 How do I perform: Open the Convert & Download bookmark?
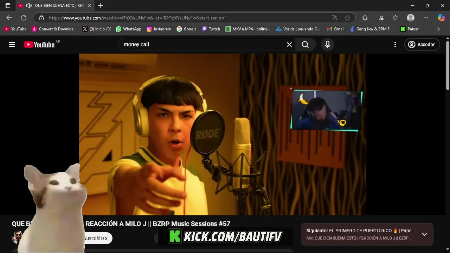pyautogui.click(x=54, y=29)
